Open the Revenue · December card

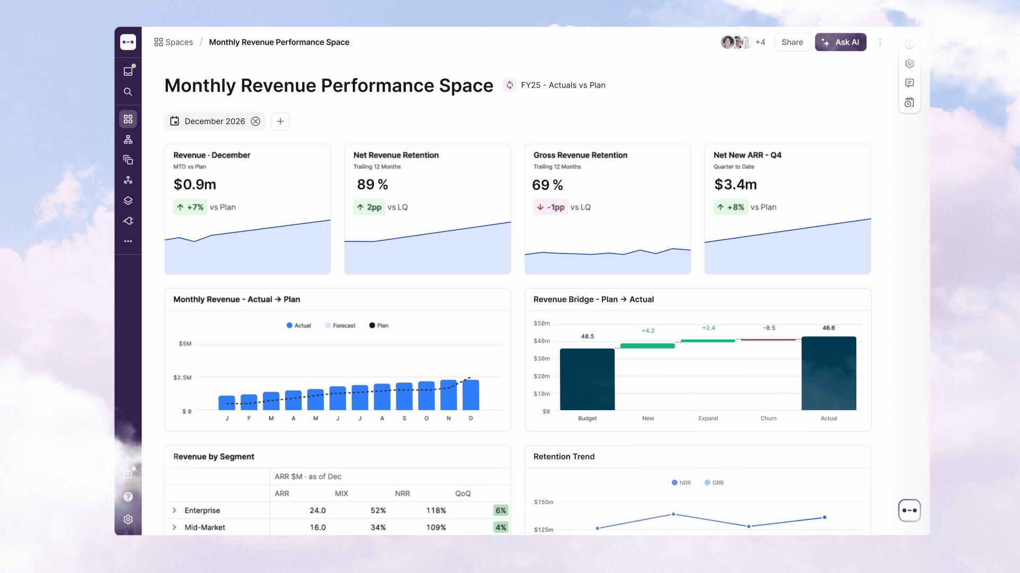click(248, 209)
